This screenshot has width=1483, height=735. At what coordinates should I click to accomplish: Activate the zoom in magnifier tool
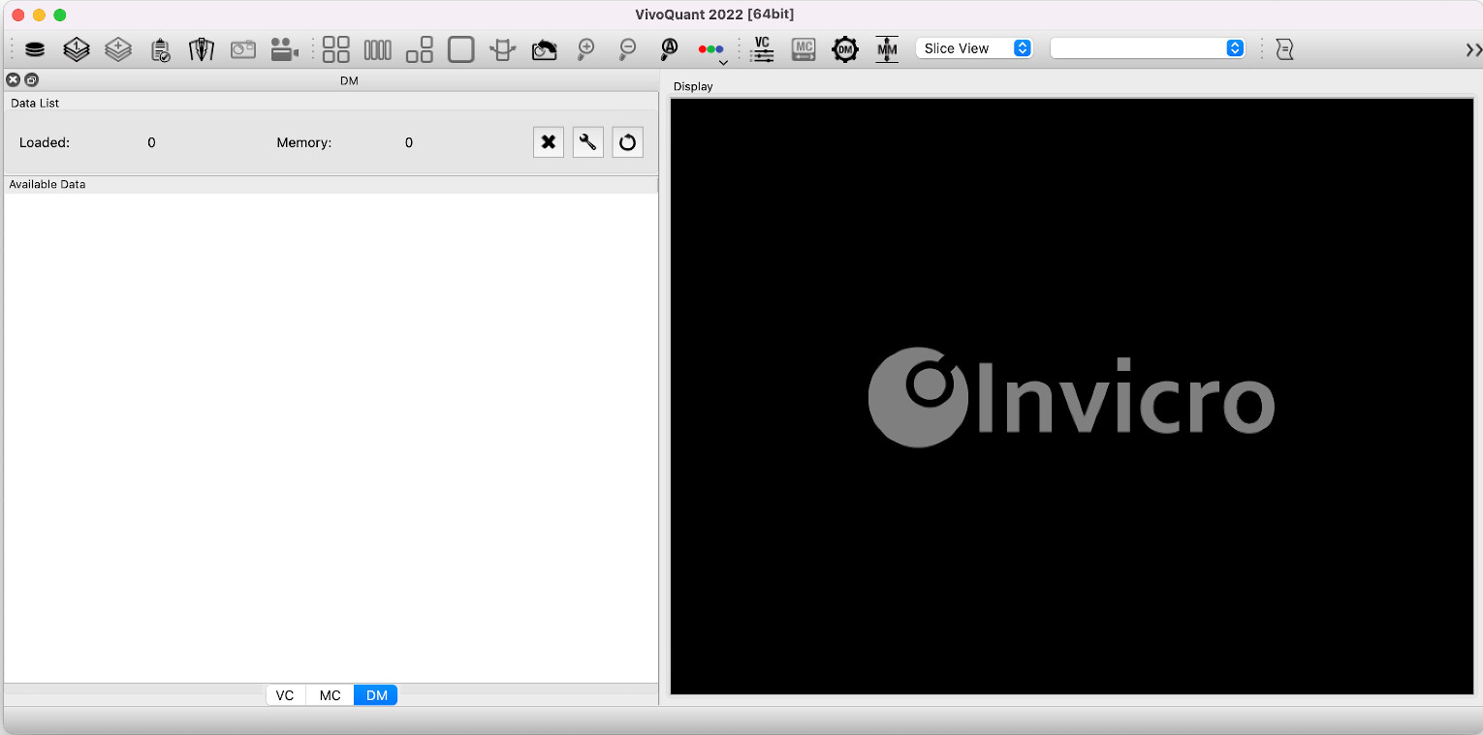585,48
